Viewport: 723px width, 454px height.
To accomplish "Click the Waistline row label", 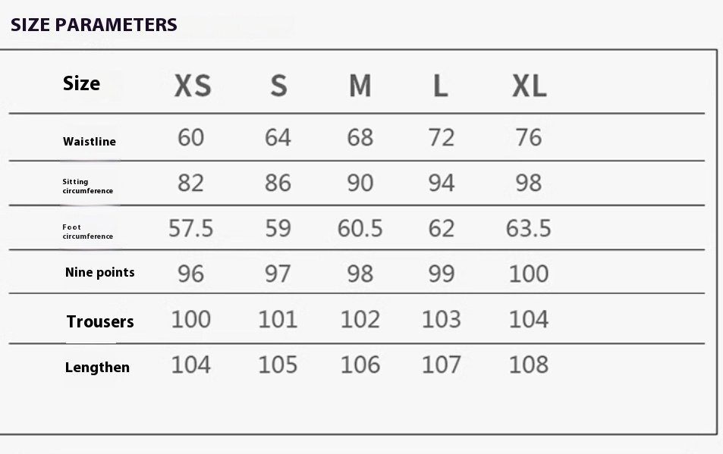I will click(90, 142).
